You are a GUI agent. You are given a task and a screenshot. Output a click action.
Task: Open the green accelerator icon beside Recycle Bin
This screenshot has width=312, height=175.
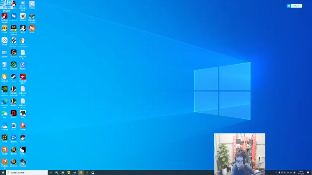14,65
